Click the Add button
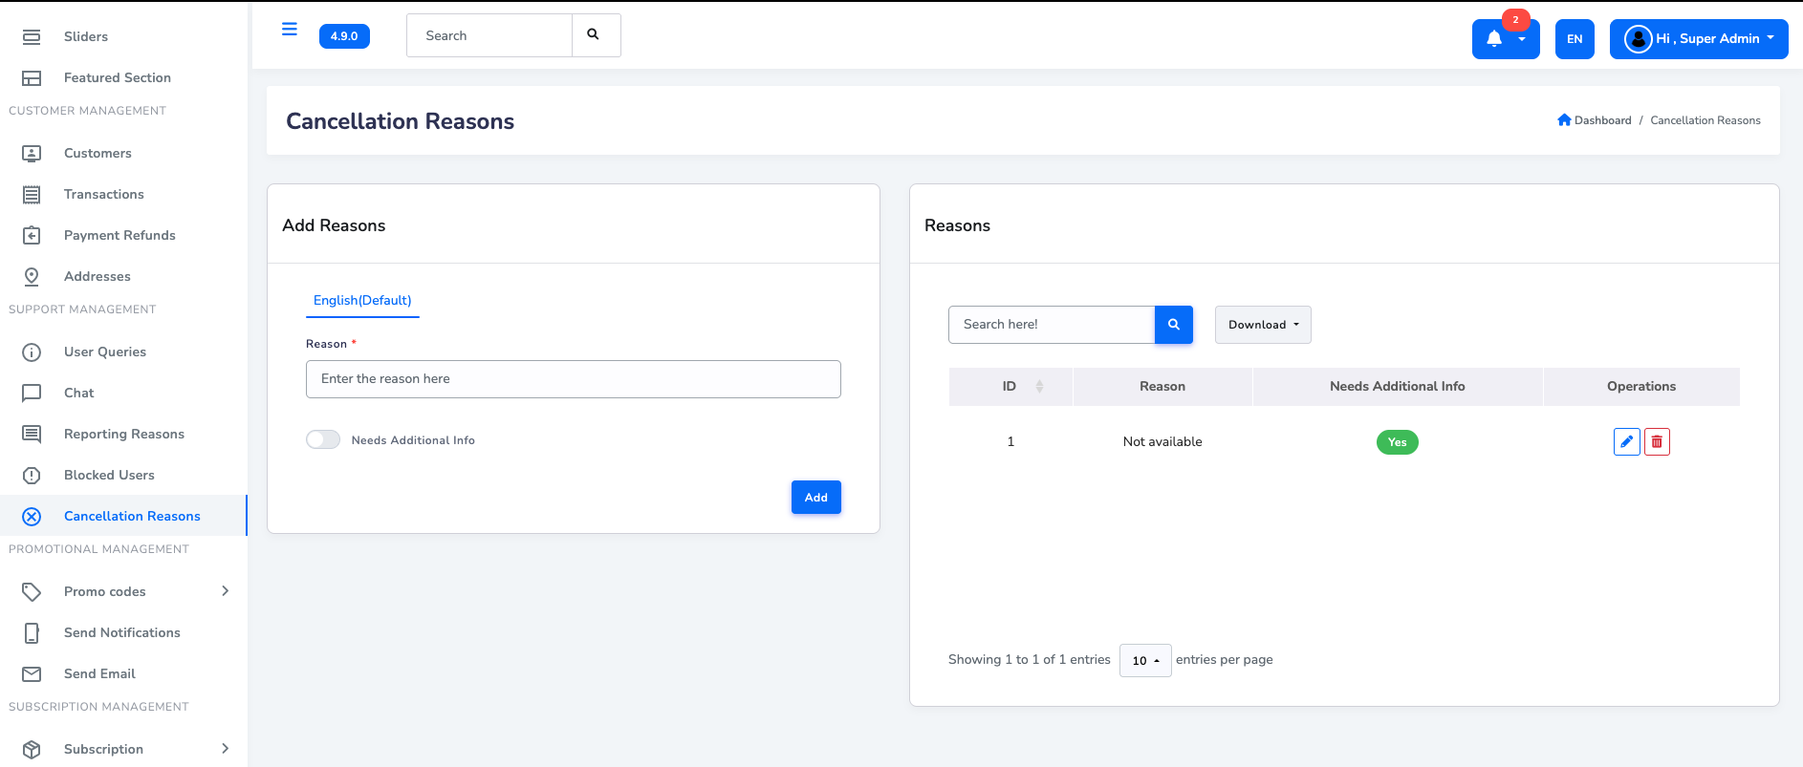1803x767 pixels. 816,498
